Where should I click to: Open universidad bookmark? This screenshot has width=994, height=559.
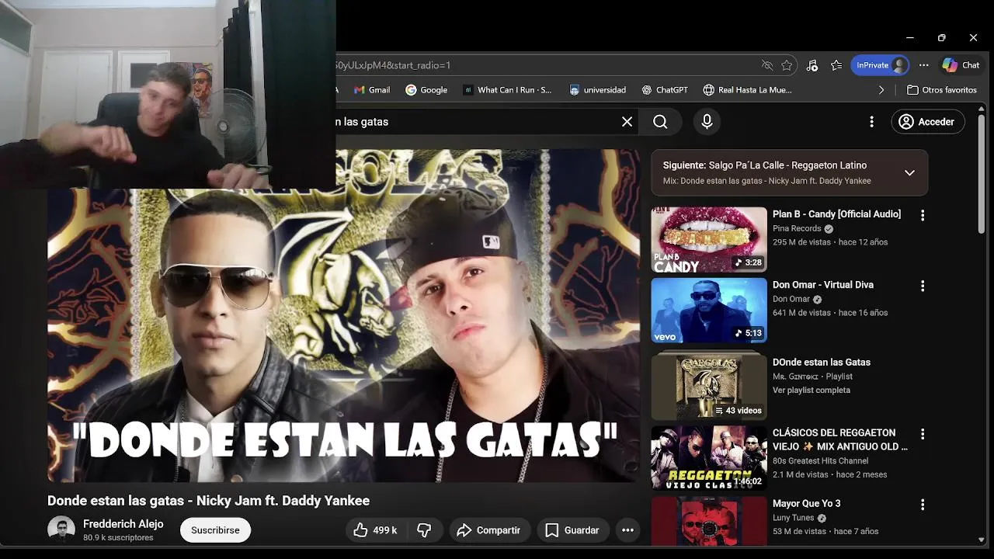[597, 90]
